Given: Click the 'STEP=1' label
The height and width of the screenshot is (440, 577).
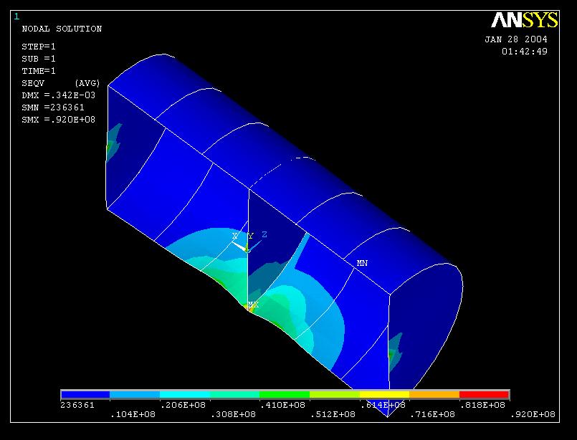Looking at the screenshot, I should (x=39, y=47).
